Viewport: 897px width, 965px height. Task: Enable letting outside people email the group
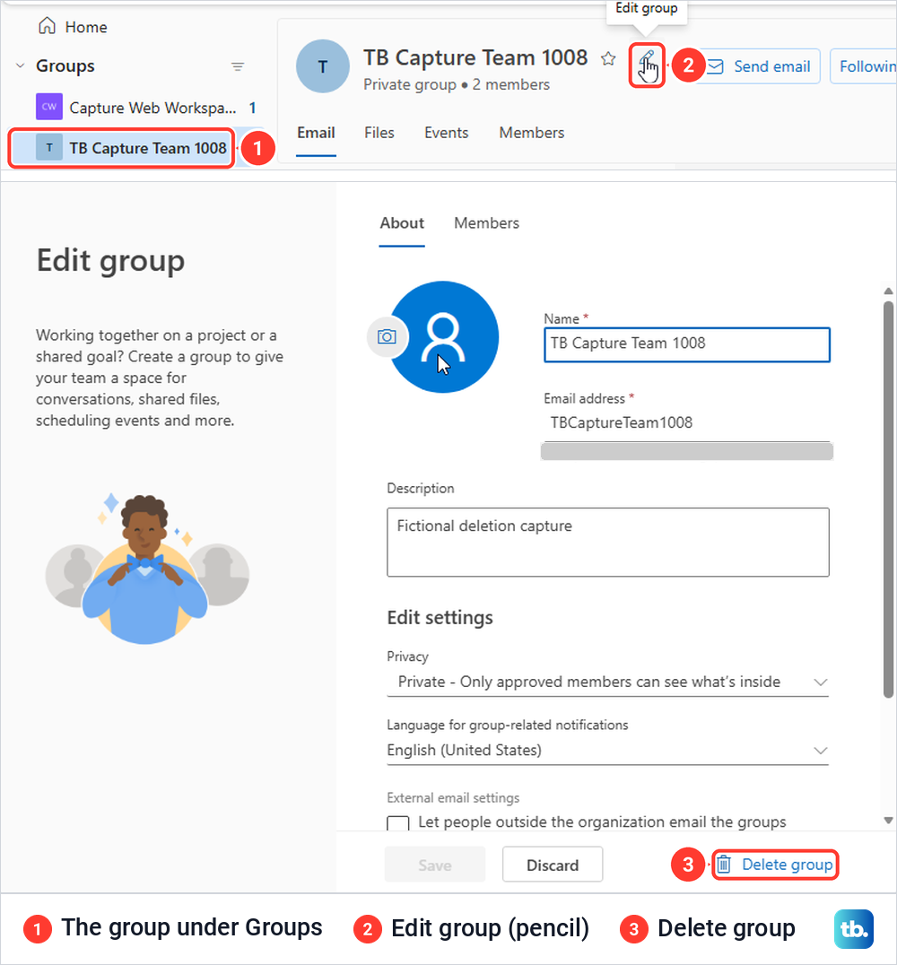(397, 822)
